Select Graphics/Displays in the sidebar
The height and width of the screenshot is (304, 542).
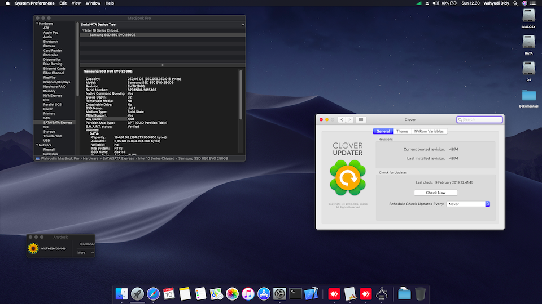[x=56, y=82]
